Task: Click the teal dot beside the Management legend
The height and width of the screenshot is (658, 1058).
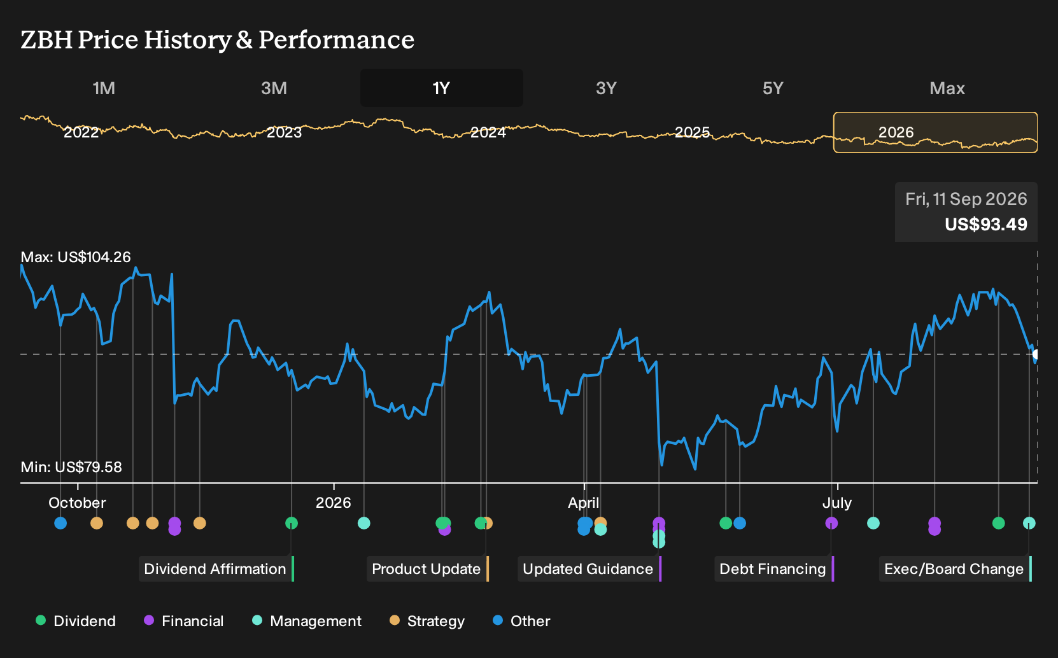Action: click(x=257, y=620)
